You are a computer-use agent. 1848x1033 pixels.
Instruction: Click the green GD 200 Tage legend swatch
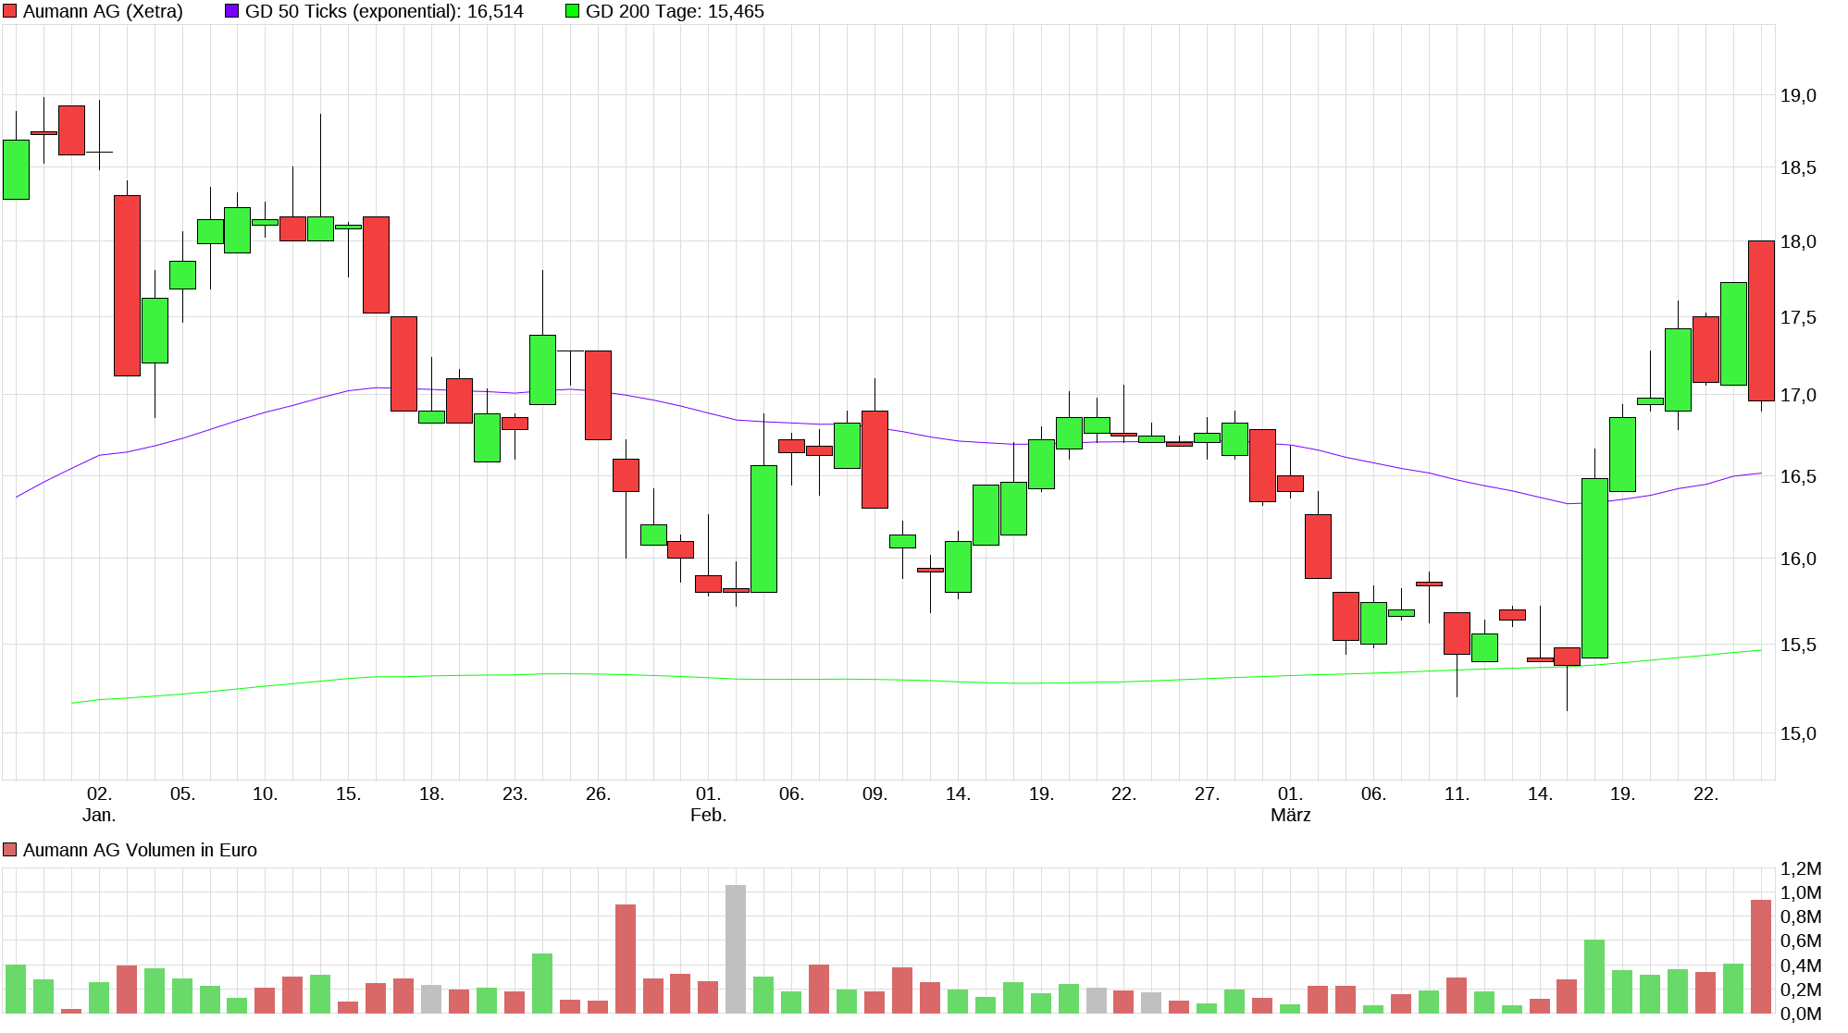point(573,11)
